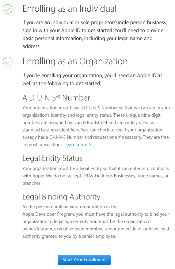Click the individual enrollment description paragraph
Screen dimensions: 175x269
pos(95,34)
